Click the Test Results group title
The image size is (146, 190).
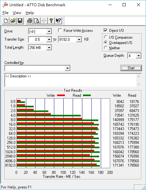[x=73, y=90]
